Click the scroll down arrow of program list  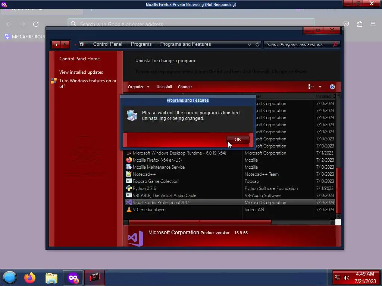click(x=338, y=216)
